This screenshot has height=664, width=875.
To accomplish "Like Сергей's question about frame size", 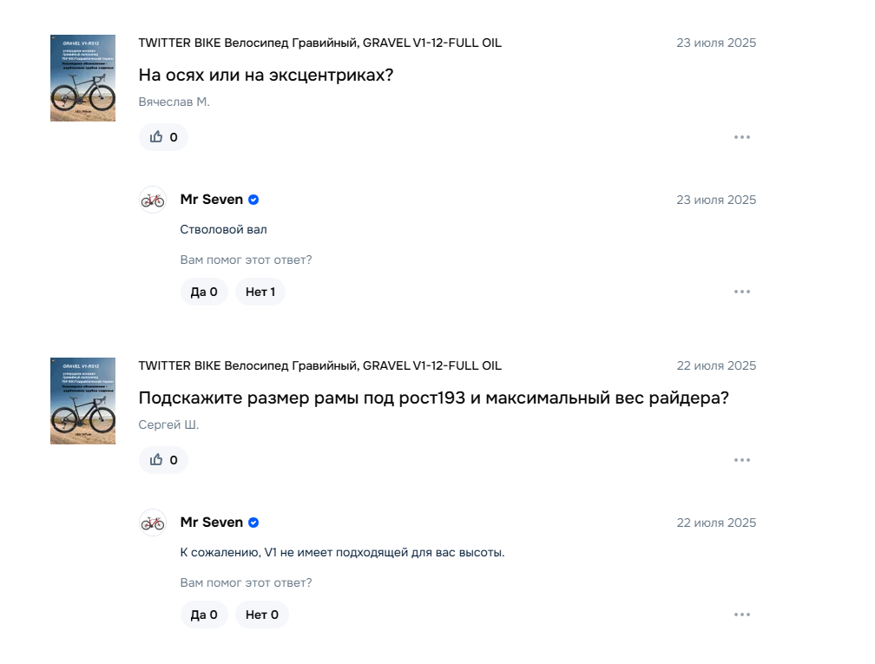I will tap(163, 460).
